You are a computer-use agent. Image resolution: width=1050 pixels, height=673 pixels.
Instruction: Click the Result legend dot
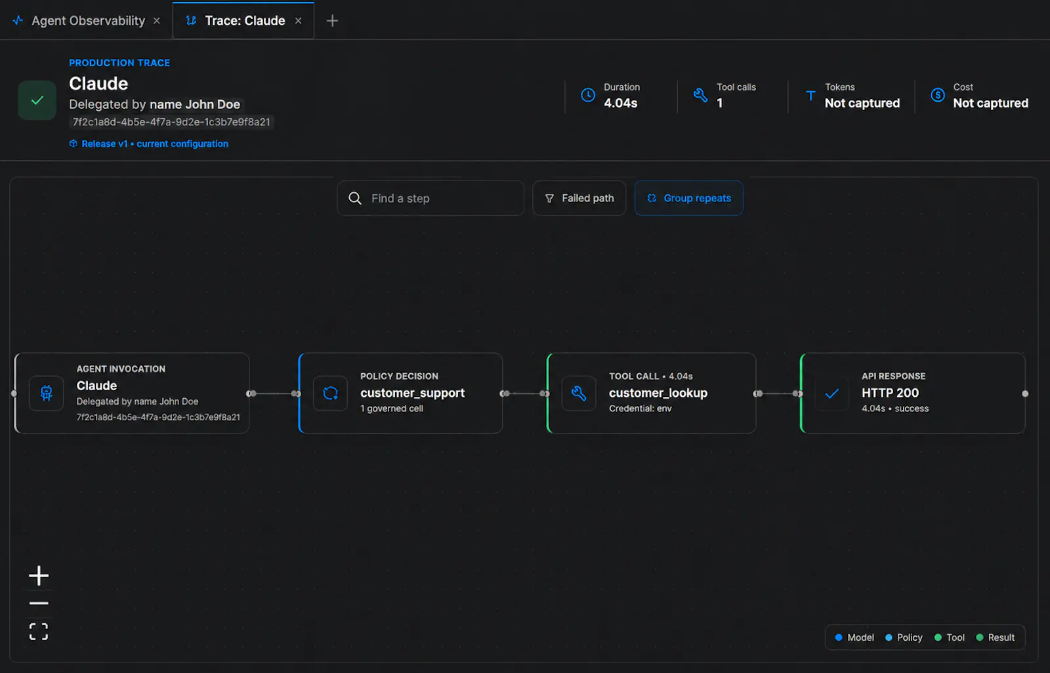pos(980,638)
